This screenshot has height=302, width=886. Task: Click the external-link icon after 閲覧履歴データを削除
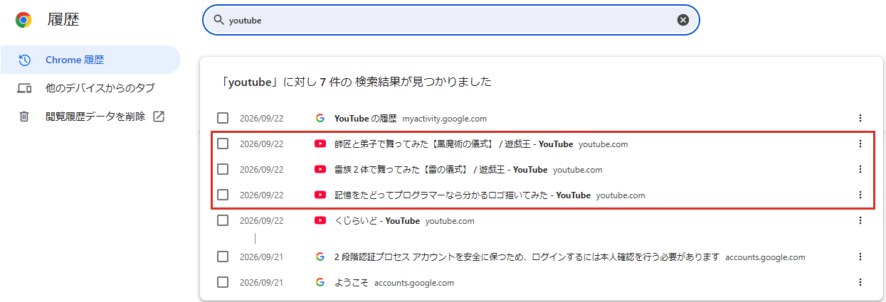[x=159, y=116]
